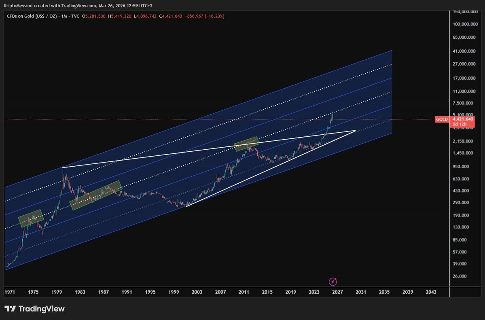This screenshot has width=485, height=320.
Task: Click the 2043 label on the time axis
Action: click(x=431, y=292)
